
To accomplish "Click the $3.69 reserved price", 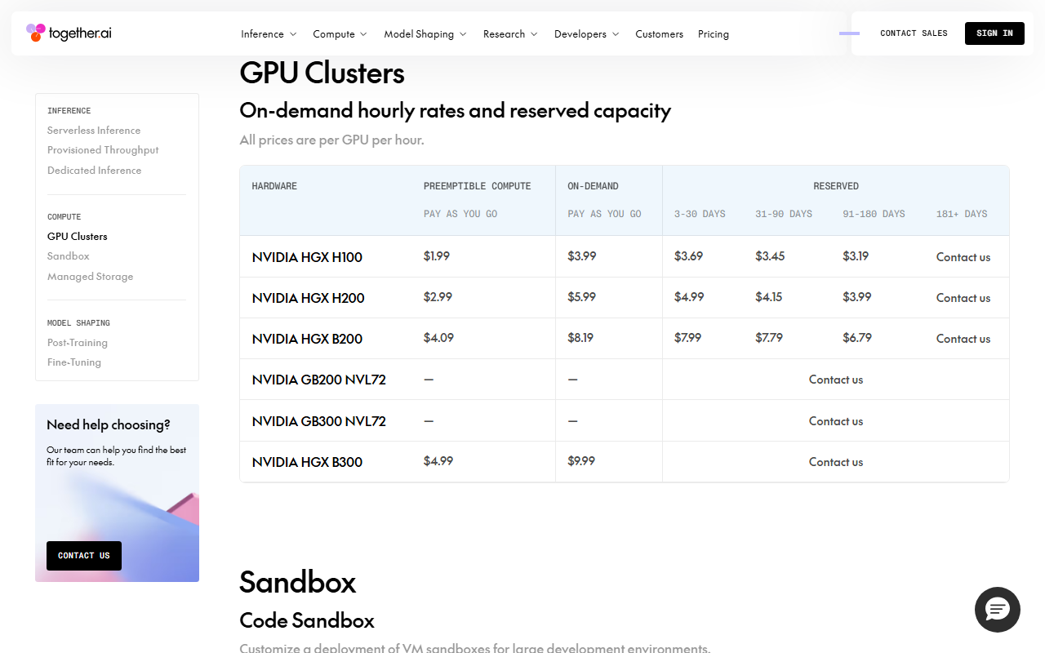I will click(688, 256).
